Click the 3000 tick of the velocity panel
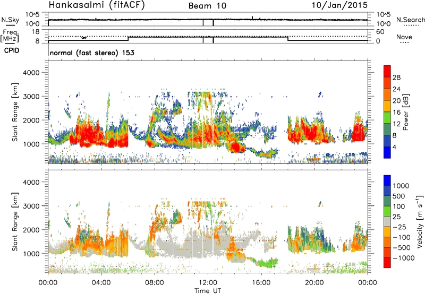The image size is (425, 294). pos(31,206)
